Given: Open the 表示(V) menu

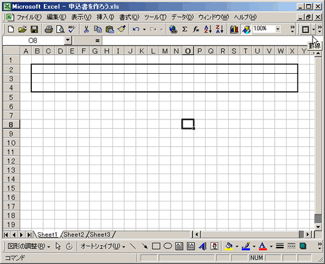Looking at the screenshot, I should (81, 17).
